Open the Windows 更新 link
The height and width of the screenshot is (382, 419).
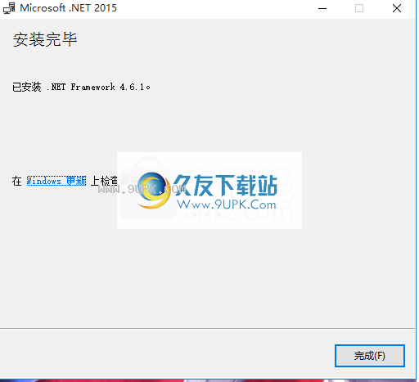click(x=56, y=181)
